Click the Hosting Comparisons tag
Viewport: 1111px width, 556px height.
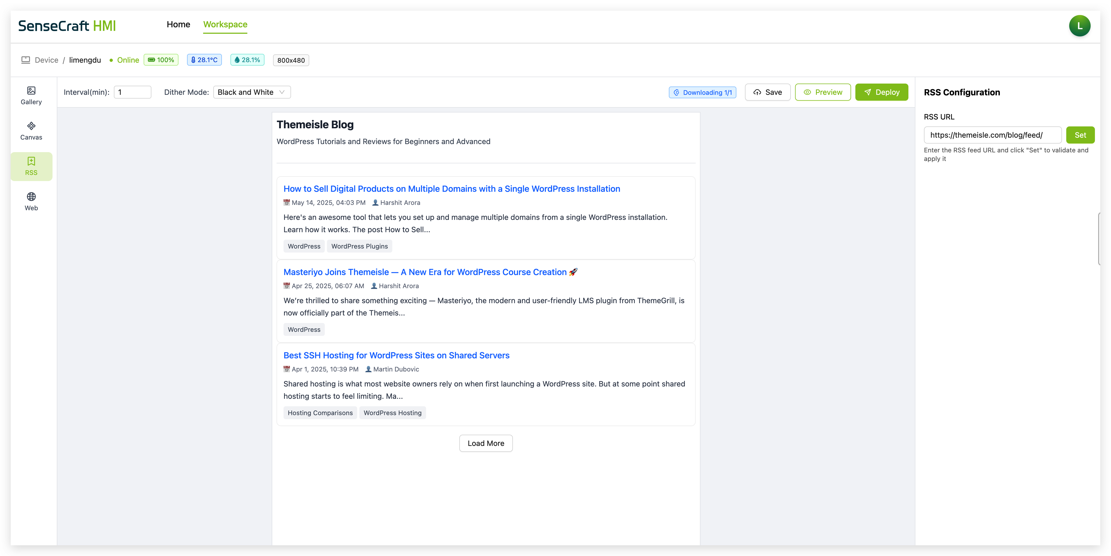tap(320, 413)
